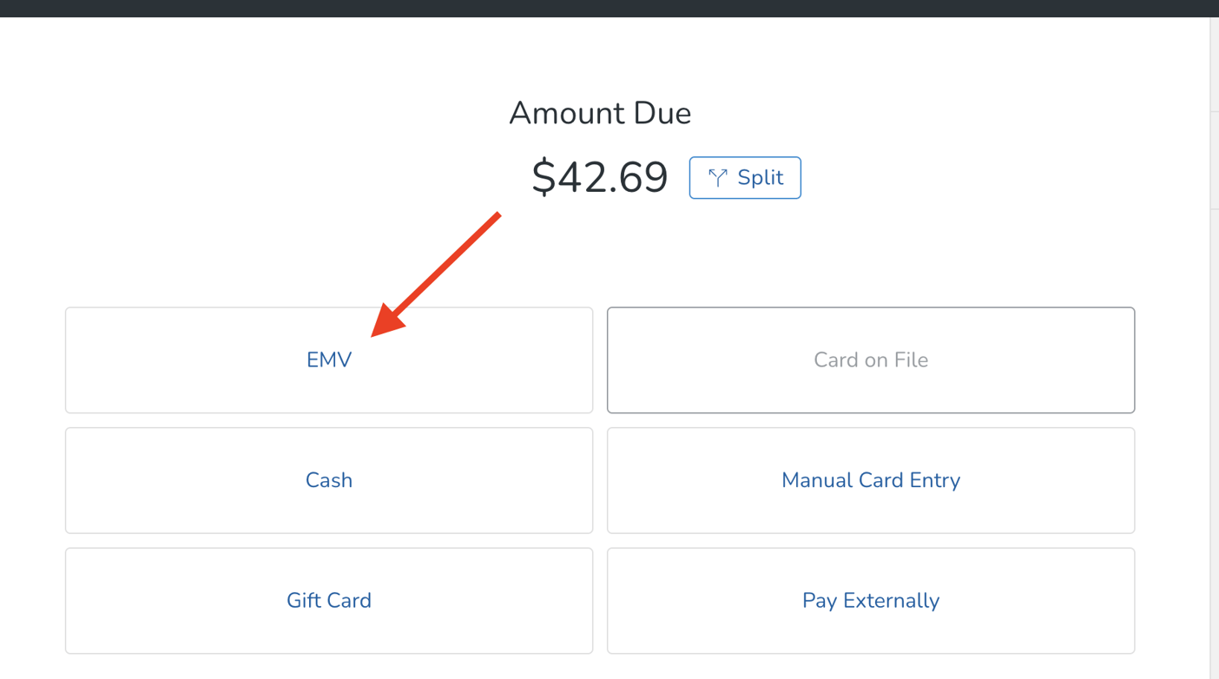Click the Gift Card text label

click(x=328, y=600)
